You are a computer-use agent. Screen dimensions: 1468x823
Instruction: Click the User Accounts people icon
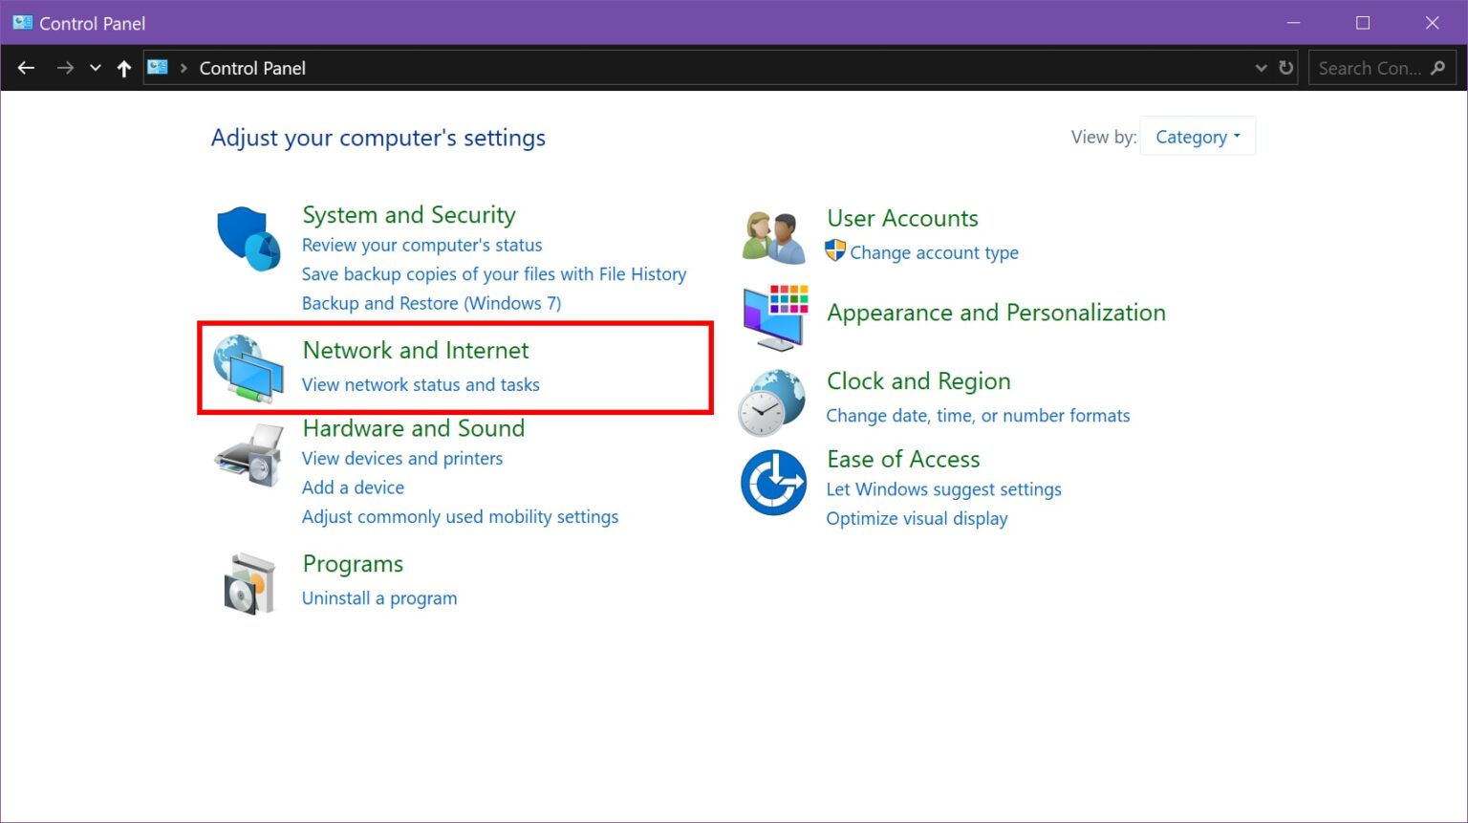[x=773, y=237]
